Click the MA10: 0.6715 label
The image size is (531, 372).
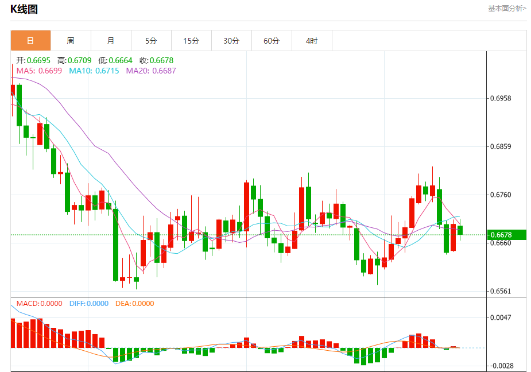[94, 71]
